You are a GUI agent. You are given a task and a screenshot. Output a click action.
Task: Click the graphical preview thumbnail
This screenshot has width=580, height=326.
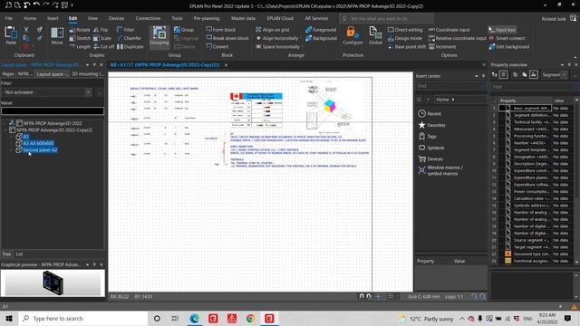coord(53,283)
